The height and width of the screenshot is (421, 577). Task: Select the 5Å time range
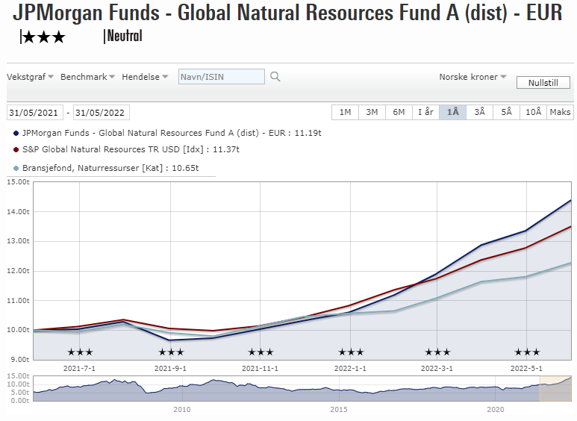[506, 112]
